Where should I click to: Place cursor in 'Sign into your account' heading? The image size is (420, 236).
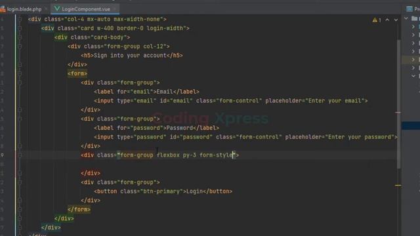pos(130,55)
